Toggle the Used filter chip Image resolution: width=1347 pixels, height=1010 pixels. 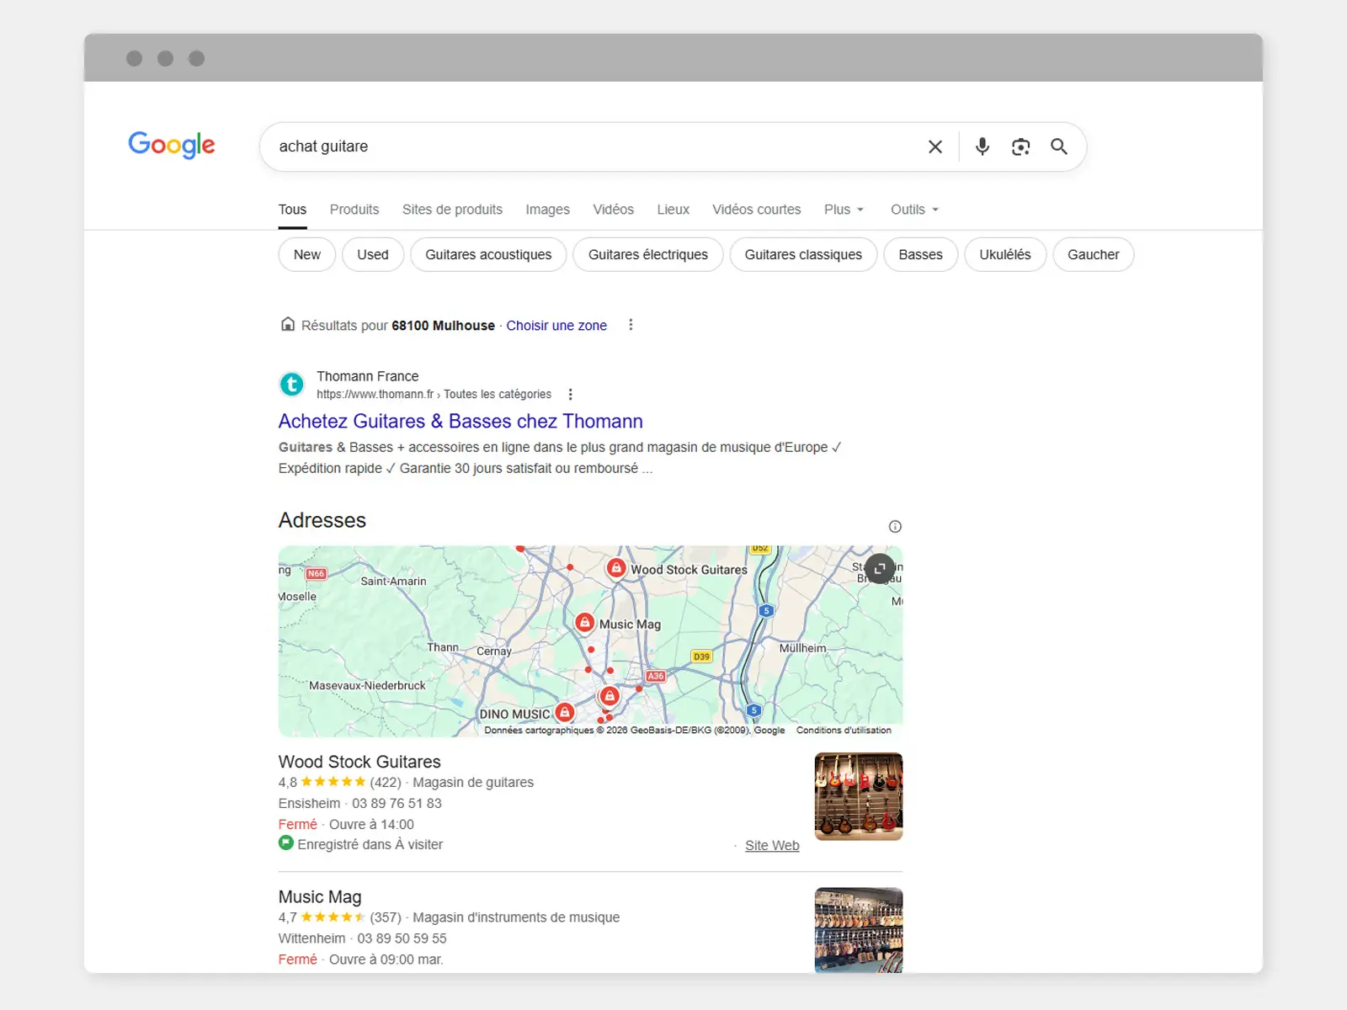point(372,254)
